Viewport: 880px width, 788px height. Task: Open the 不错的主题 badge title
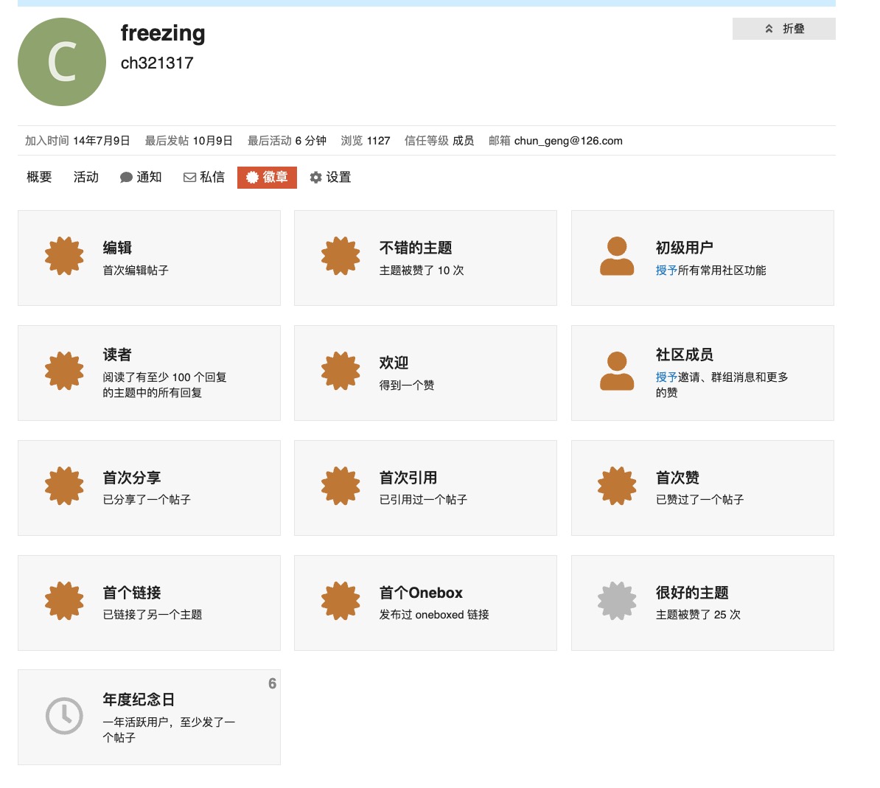coord(415,248)
